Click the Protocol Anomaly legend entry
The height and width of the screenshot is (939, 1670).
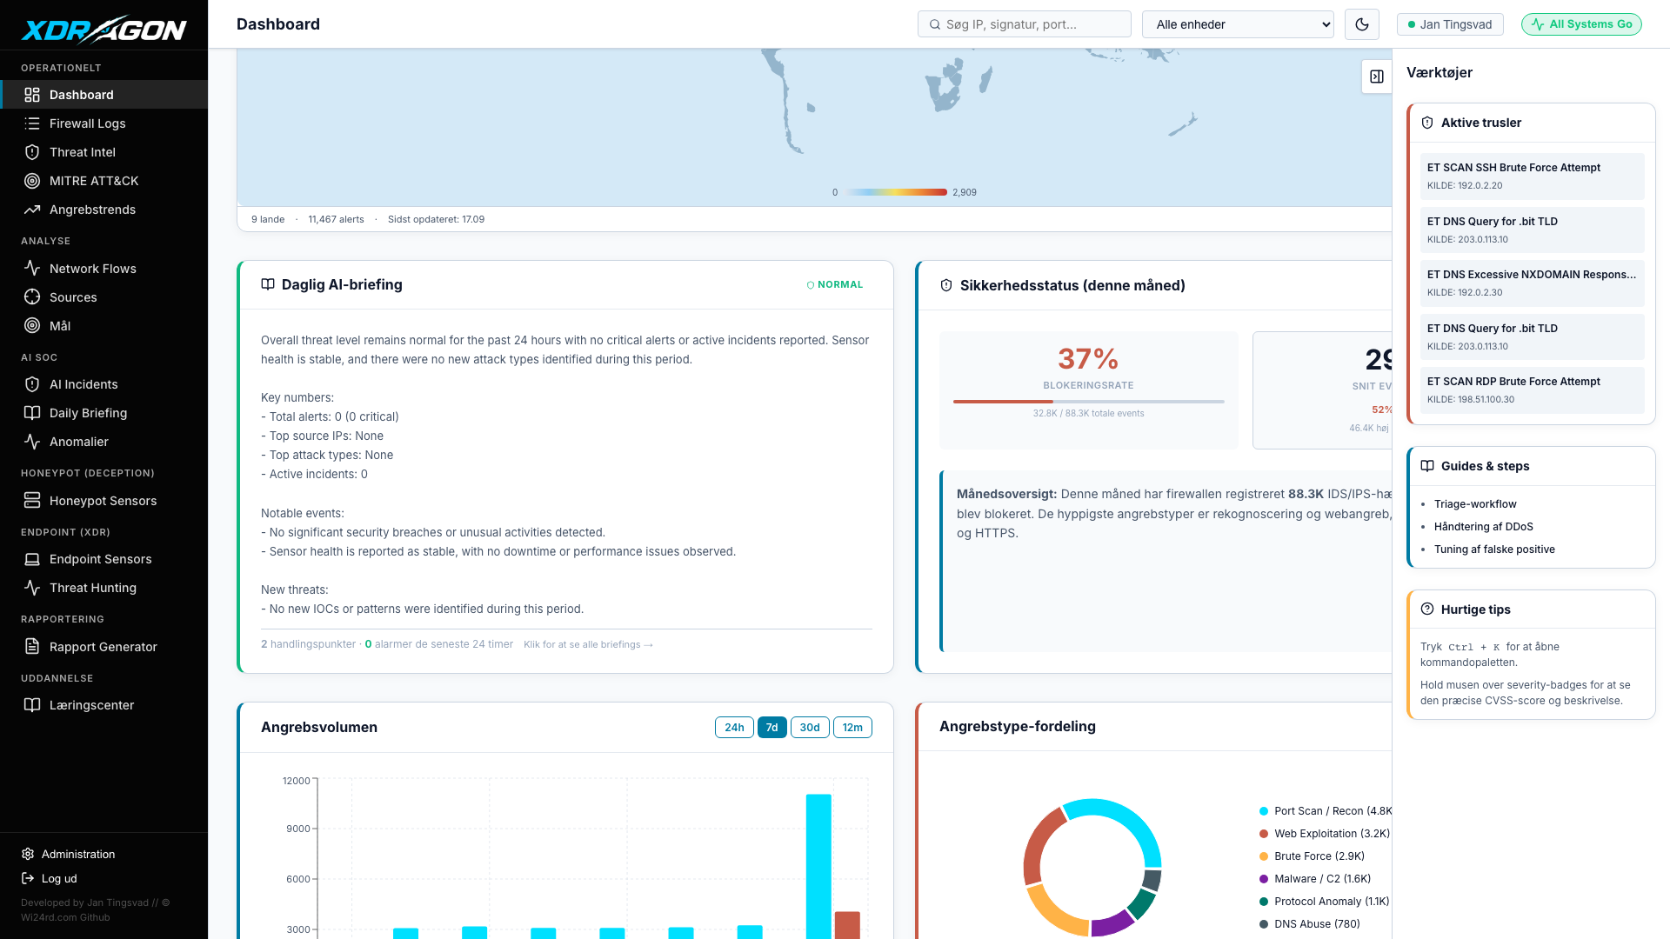pyautogui.click(x=1325, y=902)
